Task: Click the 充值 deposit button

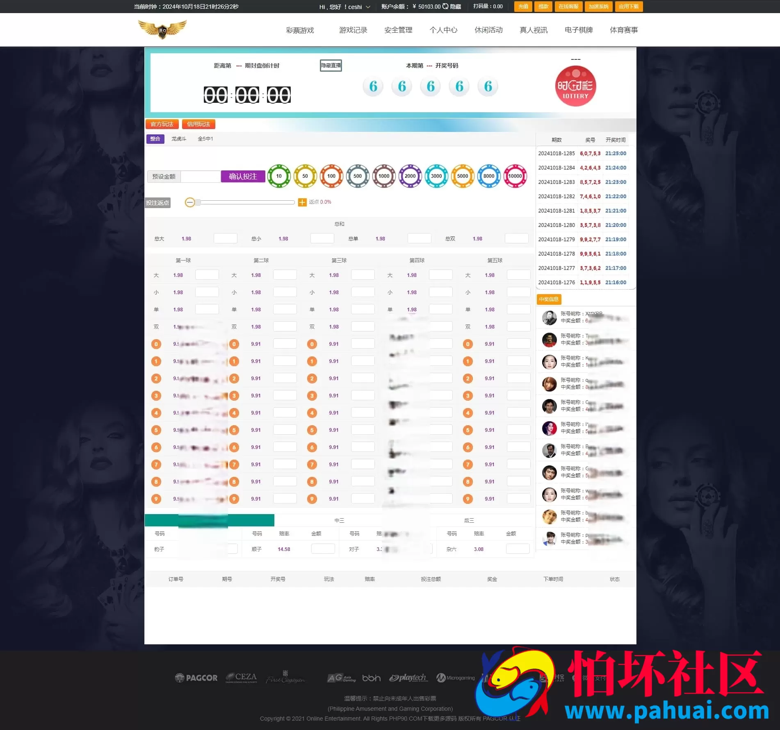Action: pyautogui.click(x=522, y=7)
